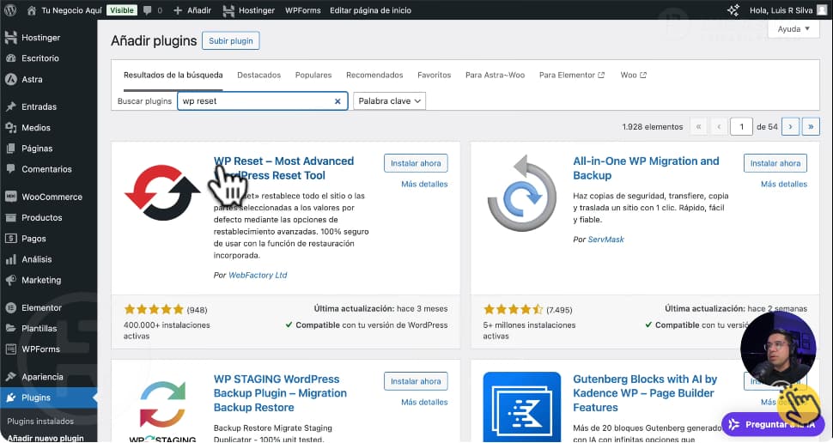This screenshot has width=833, height=443.
Task: Switch to Favoritos tab
Action: click(x=434, y=75)
